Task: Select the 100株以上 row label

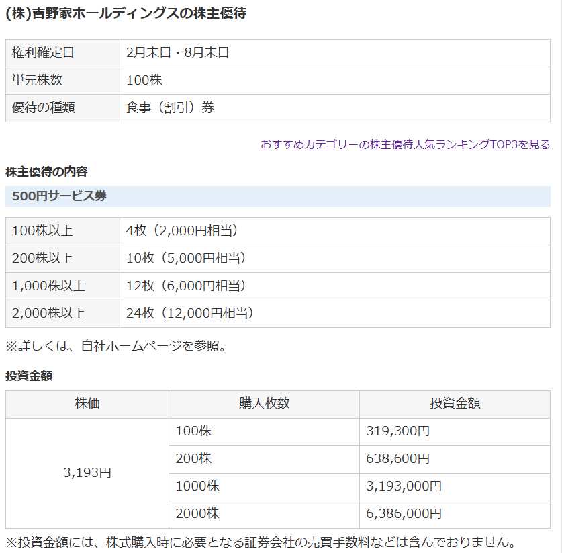Action: [62, 231]
